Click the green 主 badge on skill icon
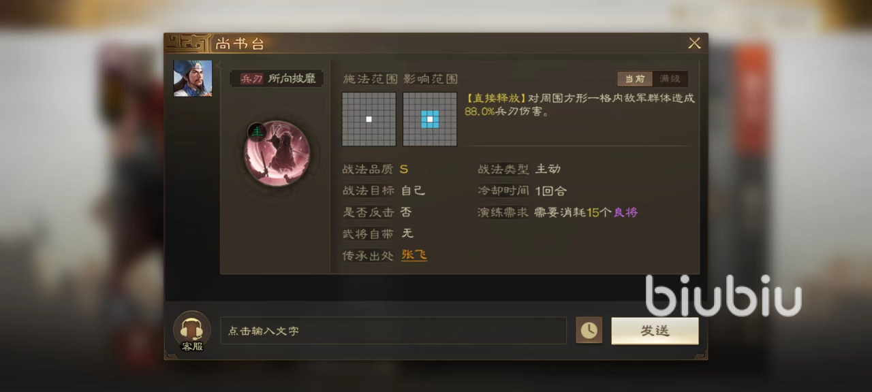 pyautogui.click(x=256, y=131)
